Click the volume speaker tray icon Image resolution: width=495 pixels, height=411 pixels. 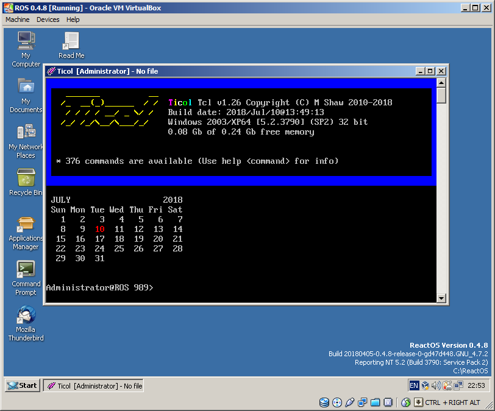[x=436, y=385]
